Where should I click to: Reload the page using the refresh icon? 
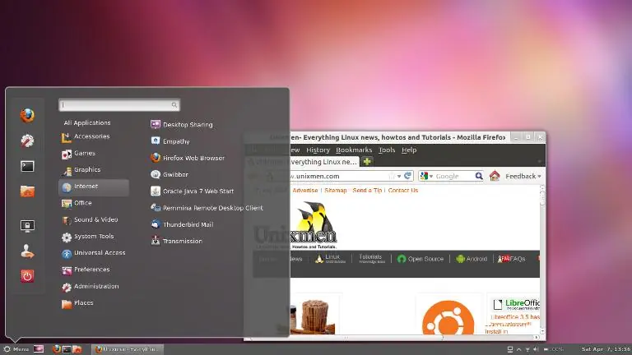pos(408,176)
